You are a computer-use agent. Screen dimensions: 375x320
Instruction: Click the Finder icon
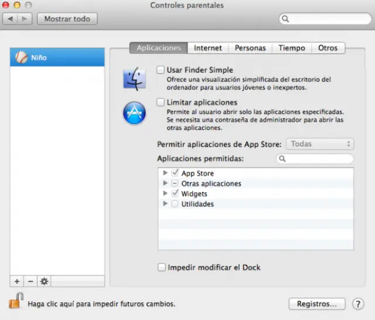pyautogui.click(x=134, y=78)
